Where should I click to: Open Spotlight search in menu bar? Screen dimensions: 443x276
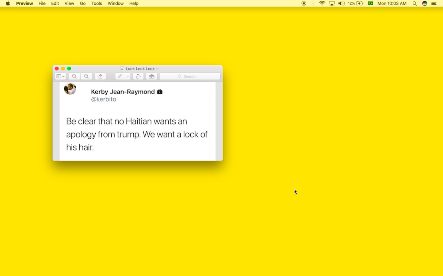[415, 4]
